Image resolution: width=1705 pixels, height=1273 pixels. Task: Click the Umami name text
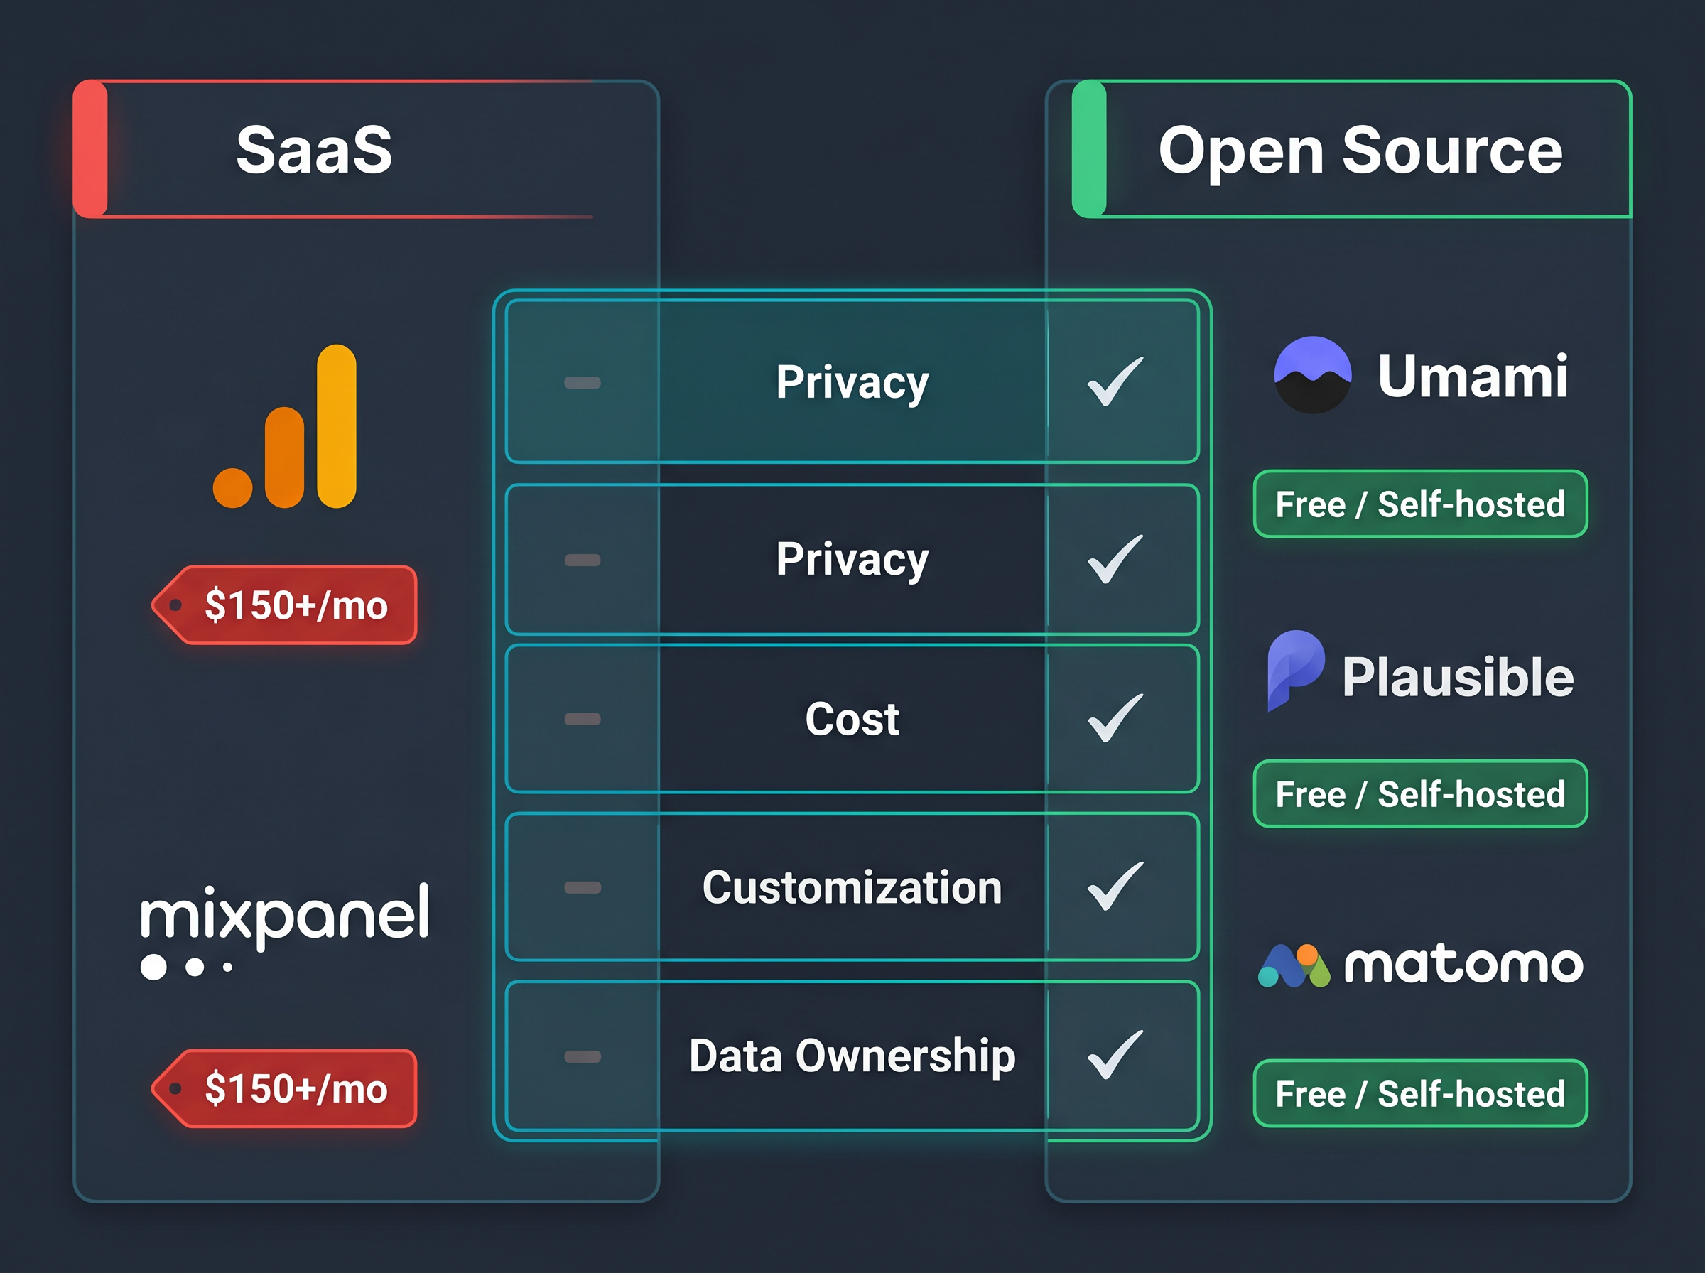pyautogui.click(x=1472, y=376)
